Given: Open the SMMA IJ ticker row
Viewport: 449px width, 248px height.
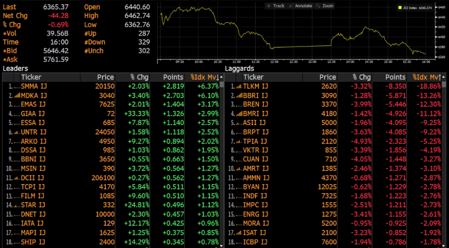Looking at the screenshot, I should click(x=113, y=86).
